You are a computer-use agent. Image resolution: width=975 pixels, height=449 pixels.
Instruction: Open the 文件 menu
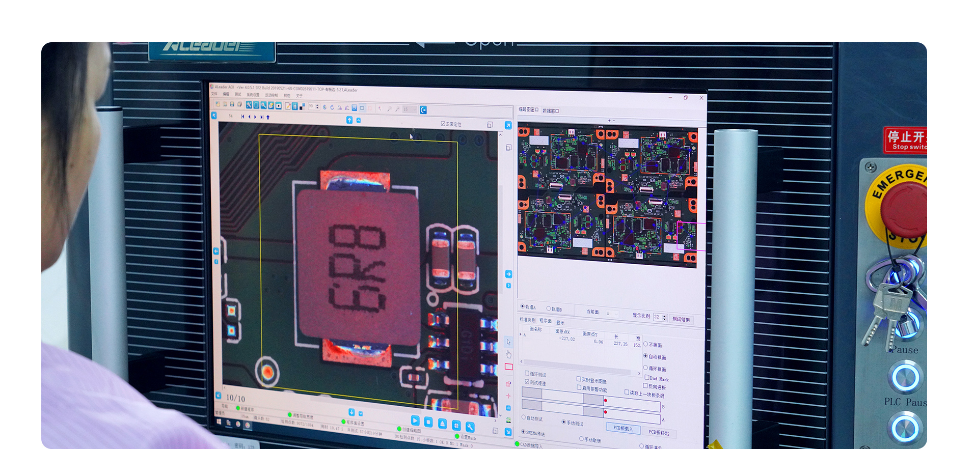point(214,94)
